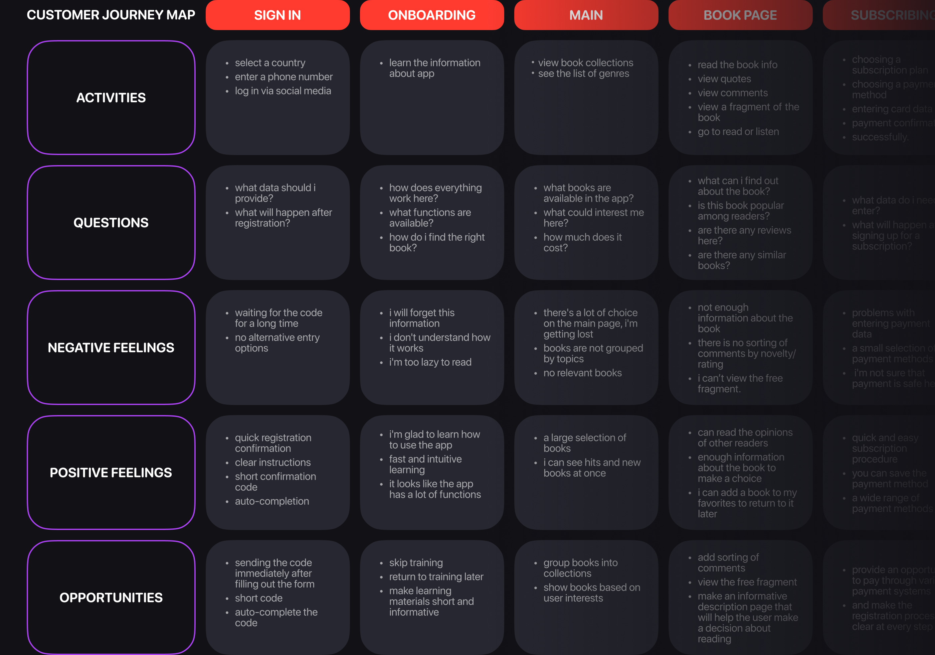Screen dimensions: 935x655
Task: Select the partially visible SUBSCRIBING header
Action: click(888, 15)
